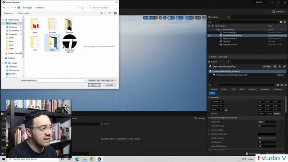Toggle the preview pane icon in dialog
This screenshot has width=288, height=162.
pos(110,13)
